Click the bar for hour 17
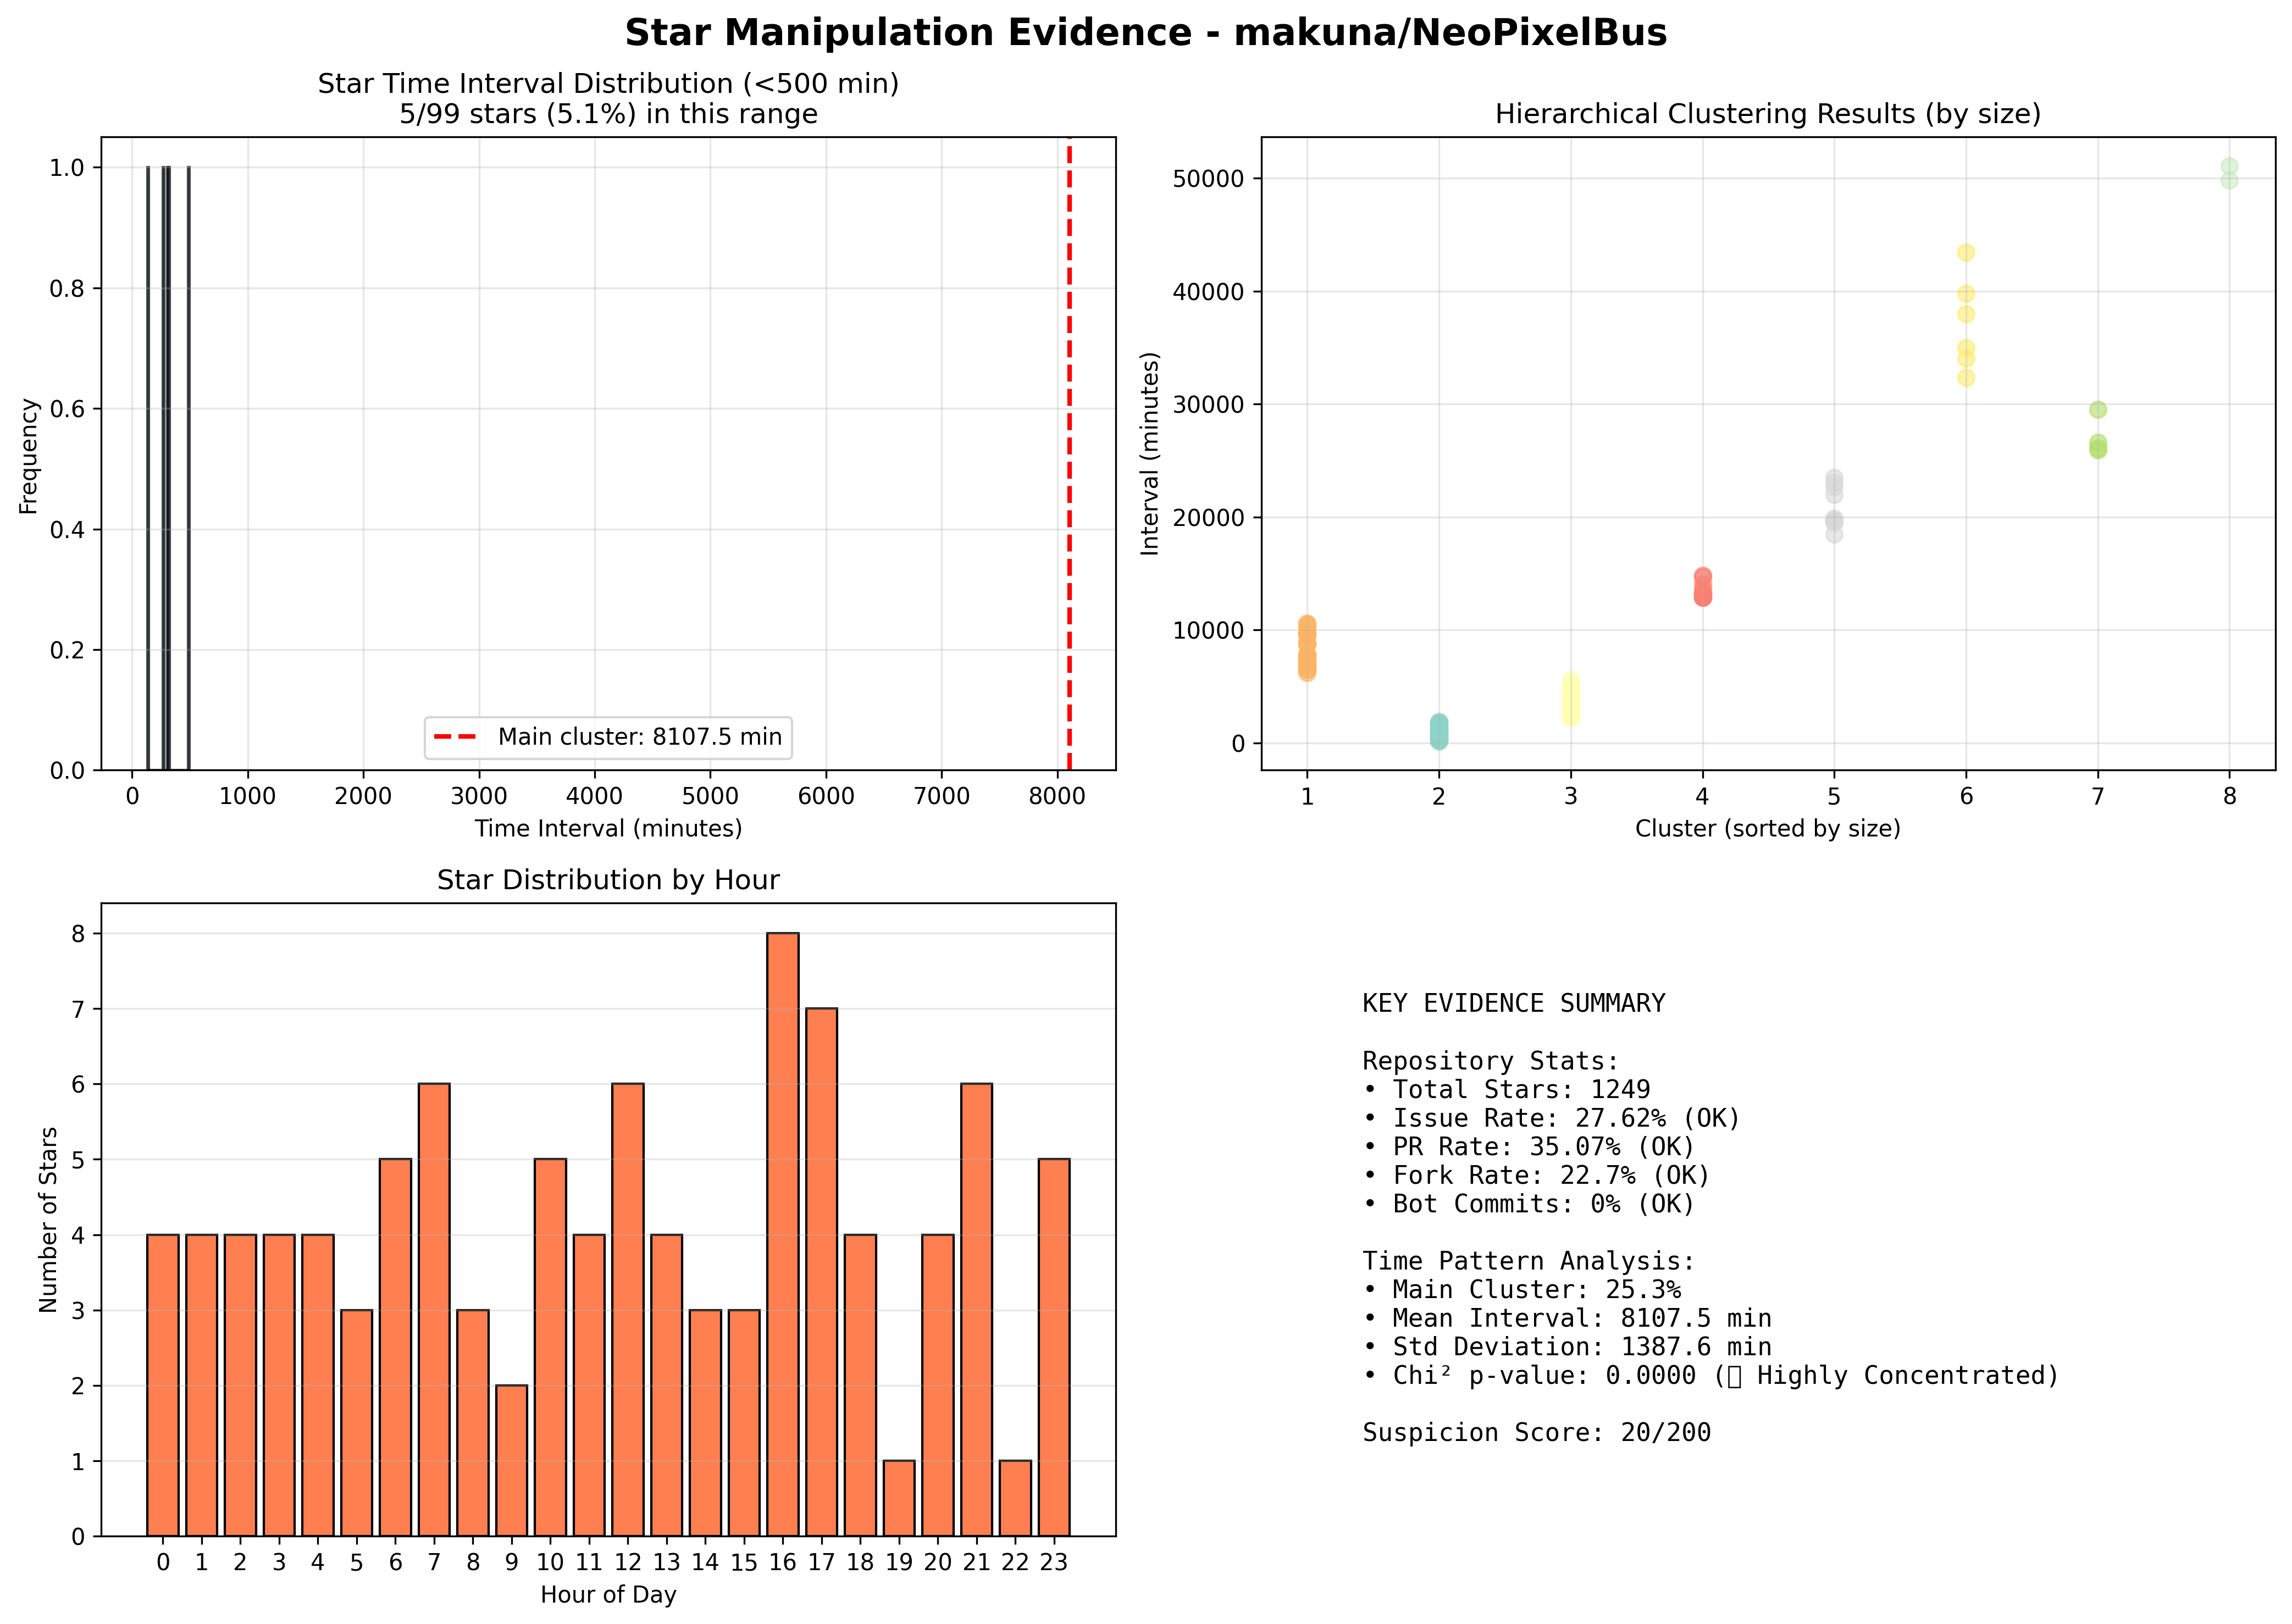Image resolution: width=2292 pixels, height=1624 pixels. click(x=821, y=1272)
